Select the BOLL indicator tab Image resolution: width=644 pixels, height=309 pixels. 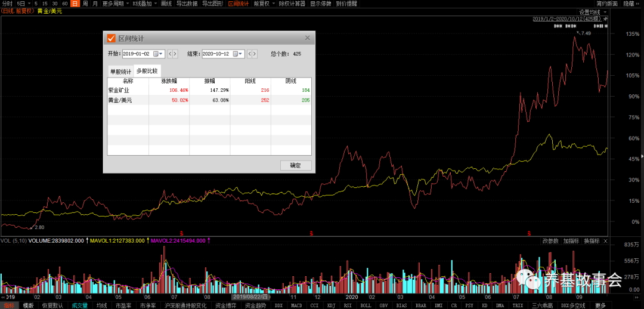click(366, 305)
